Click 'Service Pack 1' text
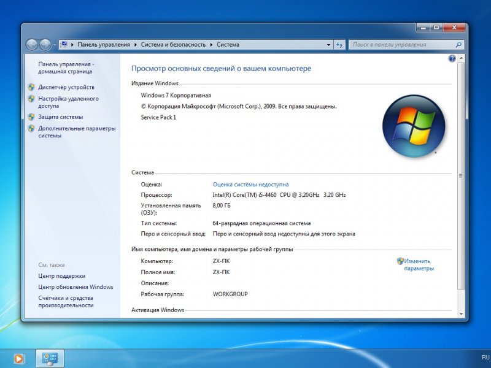Viewport: 491px width, 368px height. click(158, 117)
